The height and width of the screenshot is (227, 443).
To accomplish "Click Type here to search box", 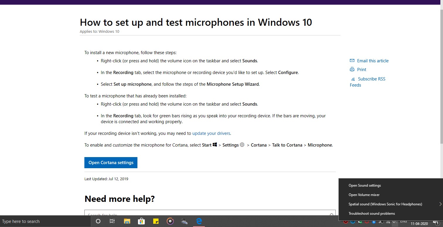I will (45, 221).
